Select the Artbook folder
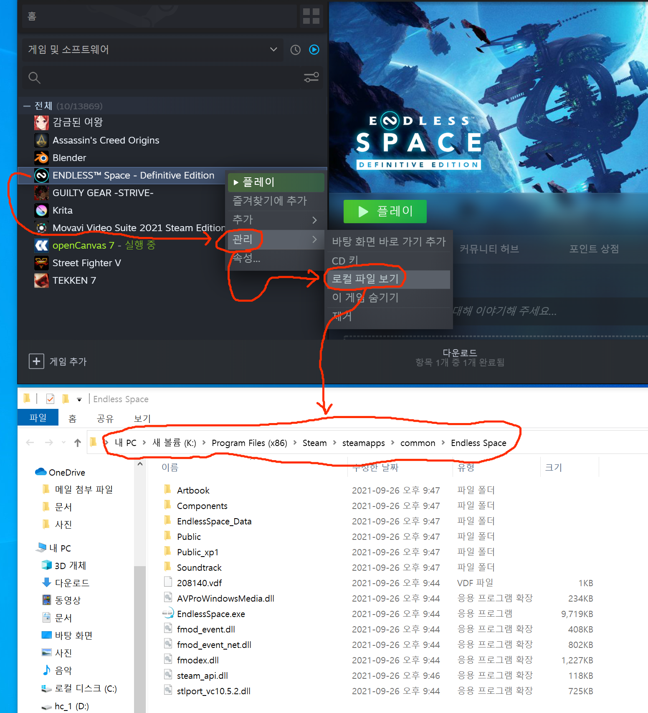648x713 pixels. pyautogui.click(x=193, y=491)
